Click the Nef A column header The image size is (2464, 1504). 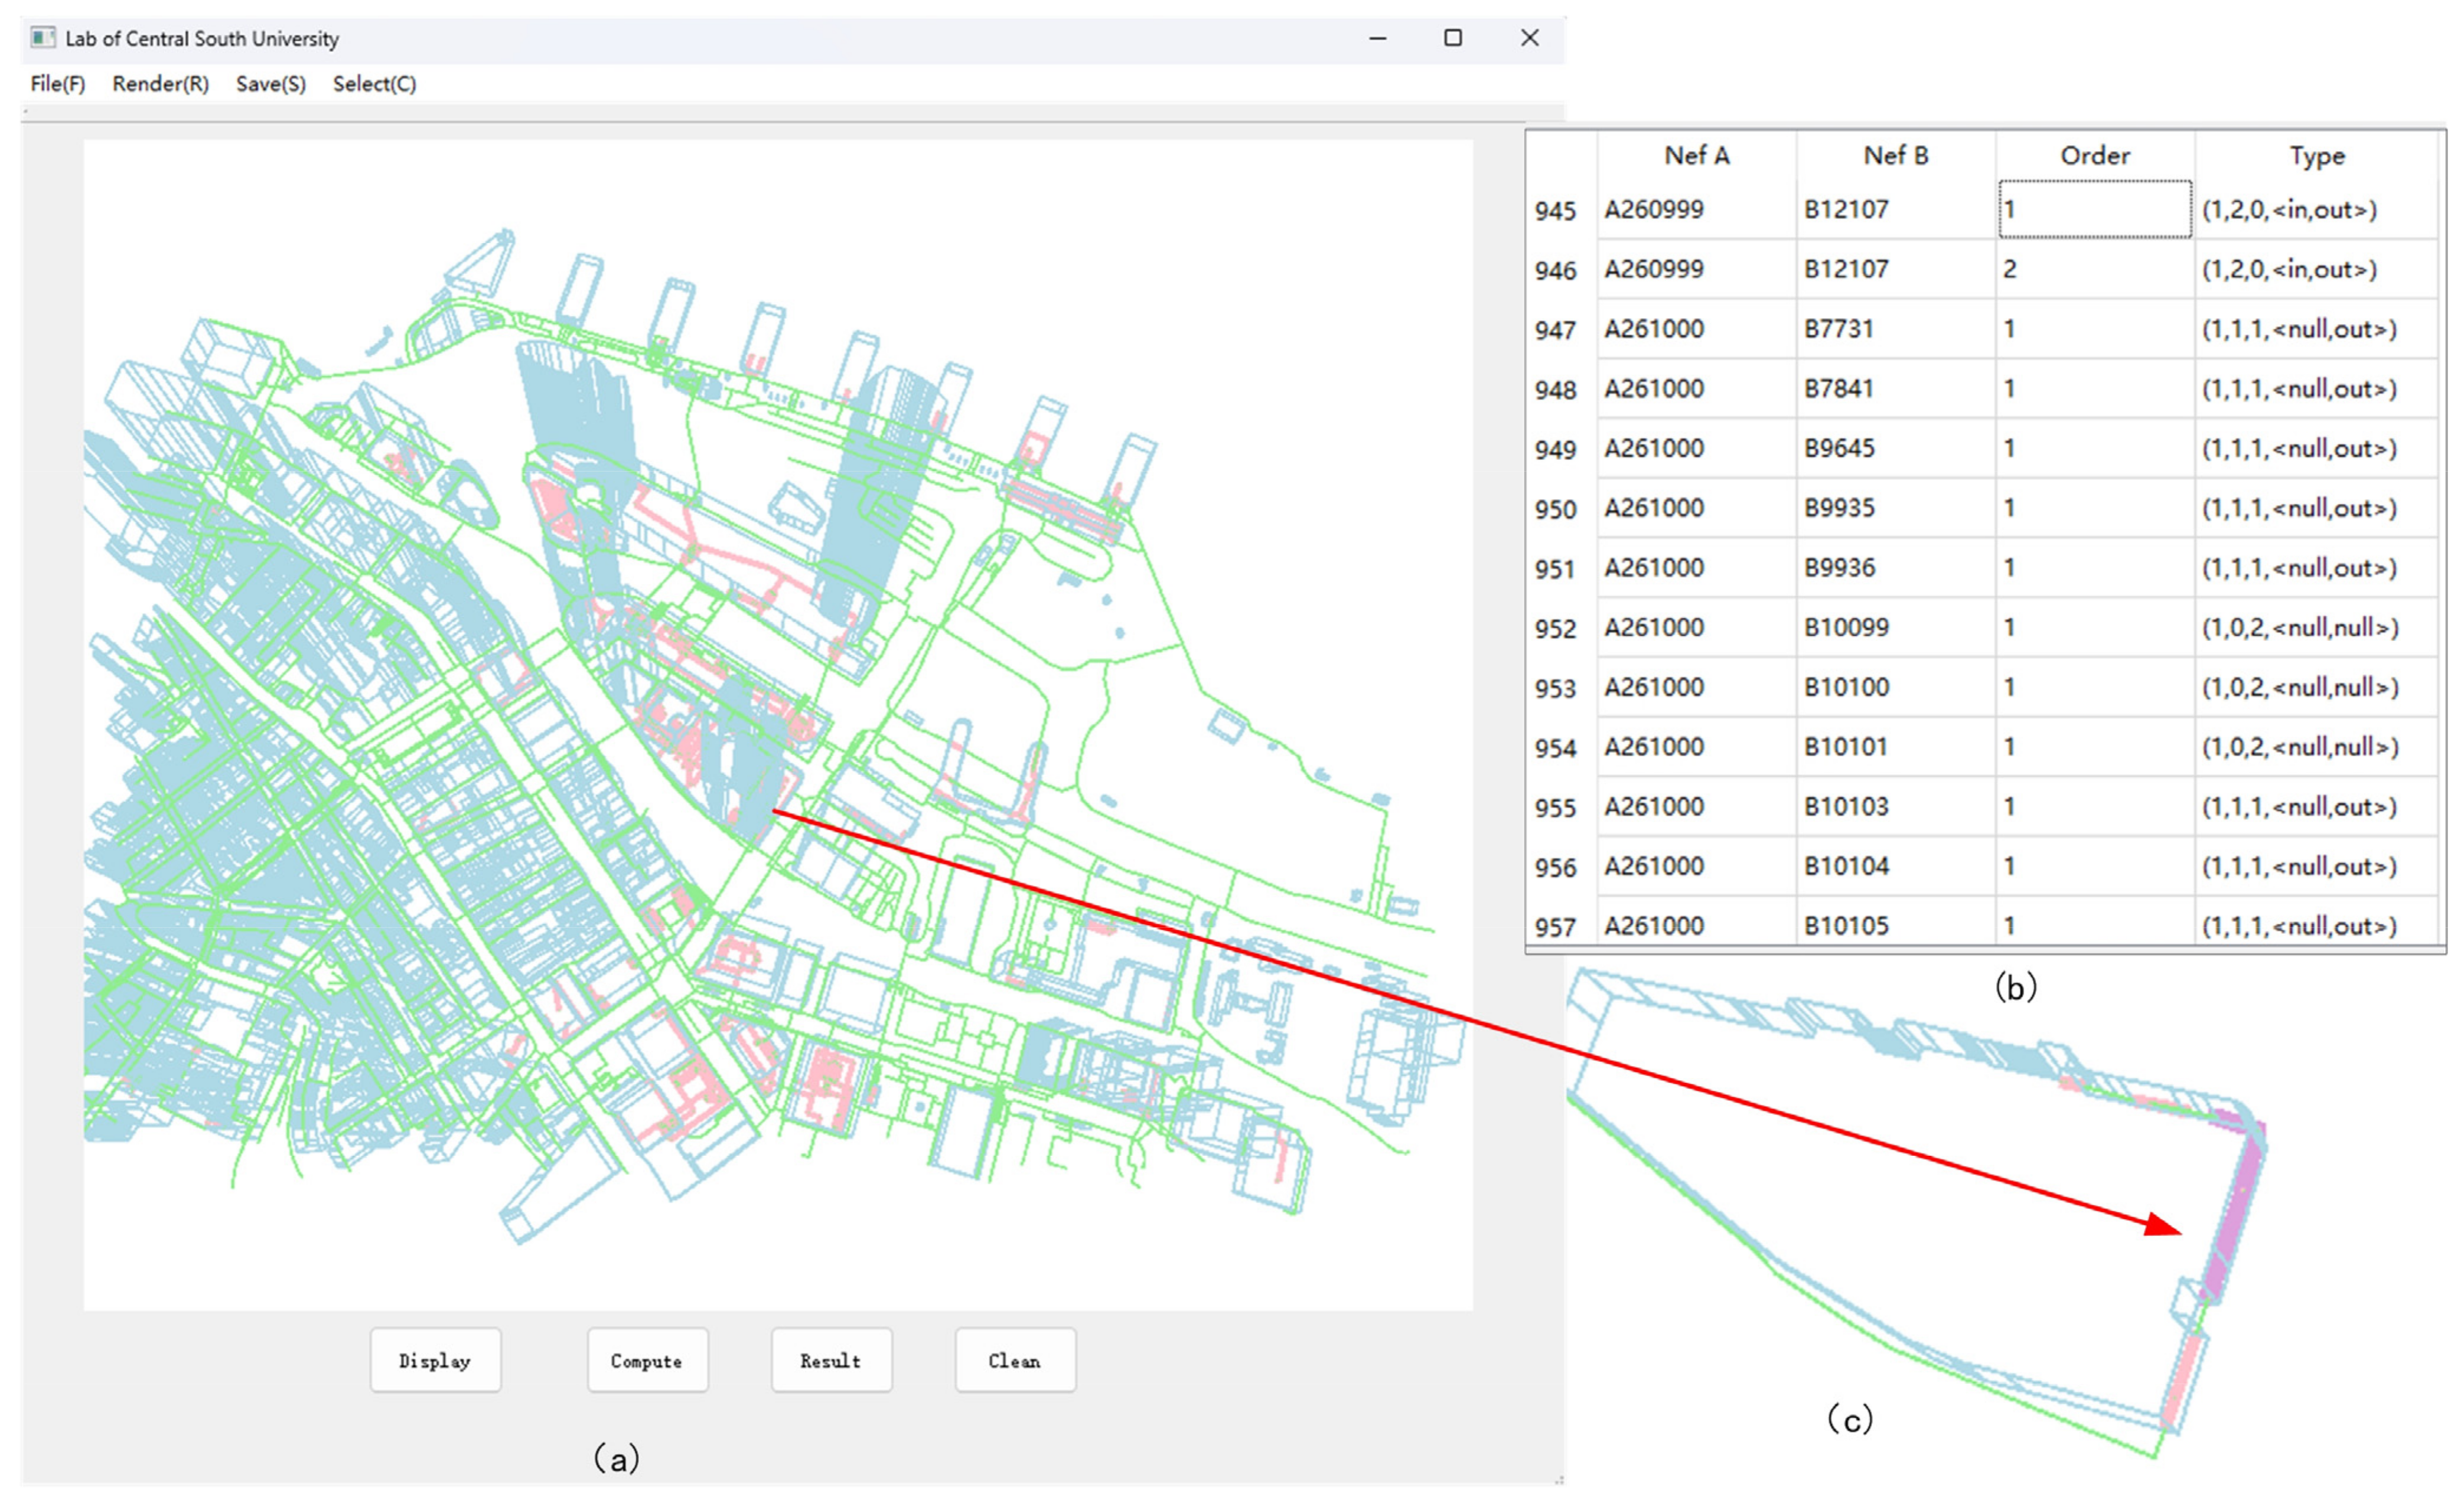(x=1696, y=156)
